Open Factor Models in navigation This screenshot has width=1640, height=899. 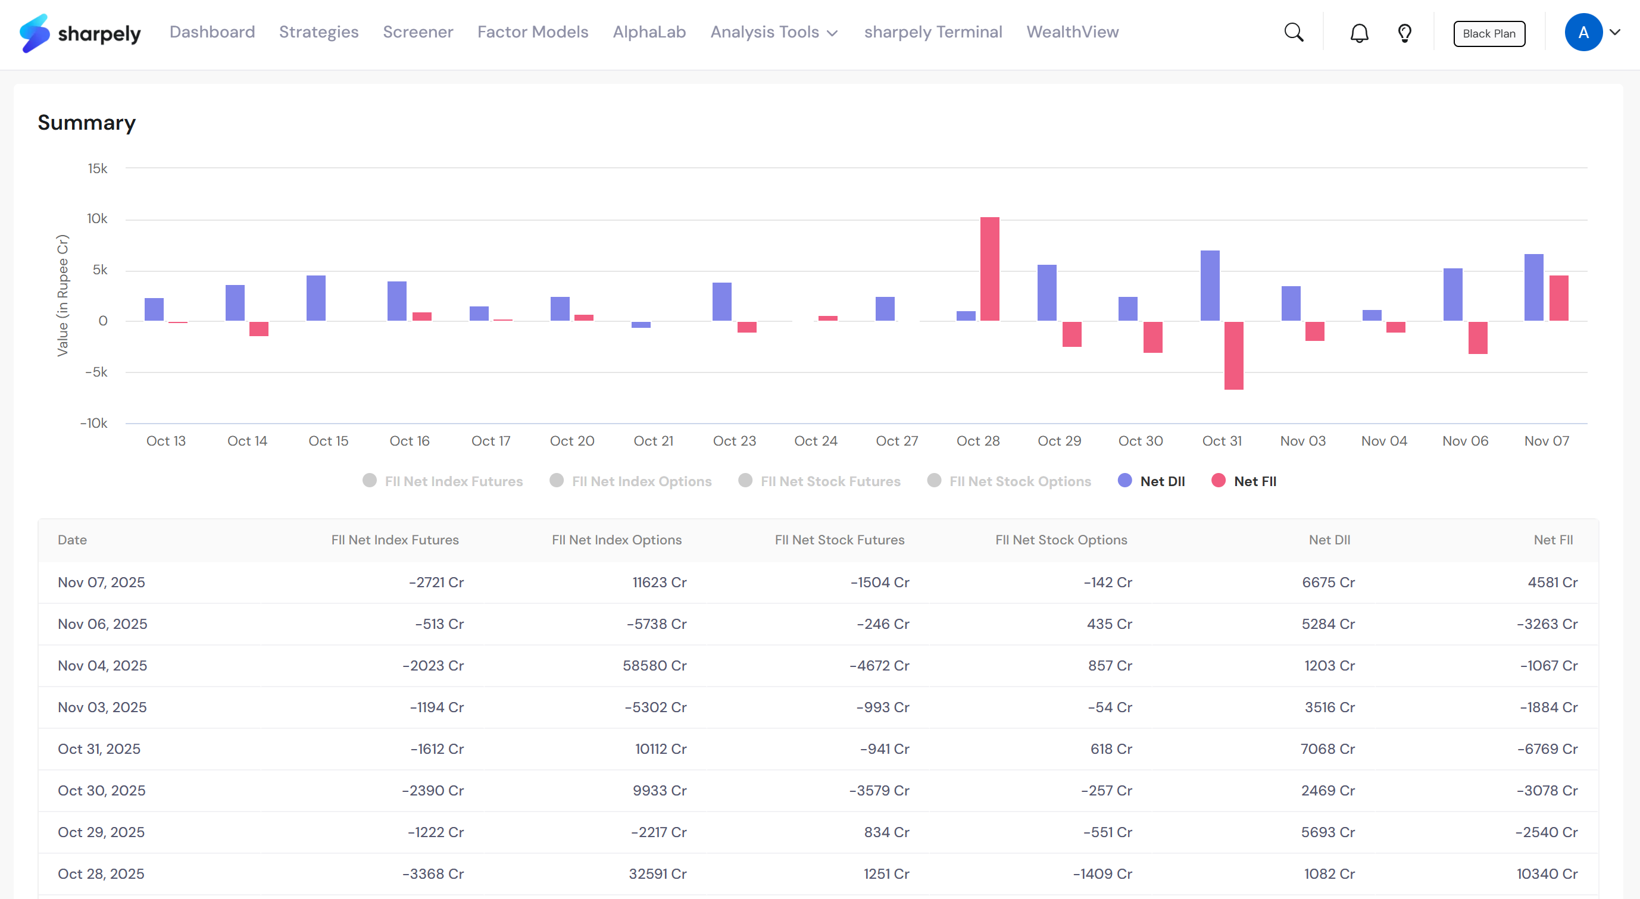[x=532, y=33]
